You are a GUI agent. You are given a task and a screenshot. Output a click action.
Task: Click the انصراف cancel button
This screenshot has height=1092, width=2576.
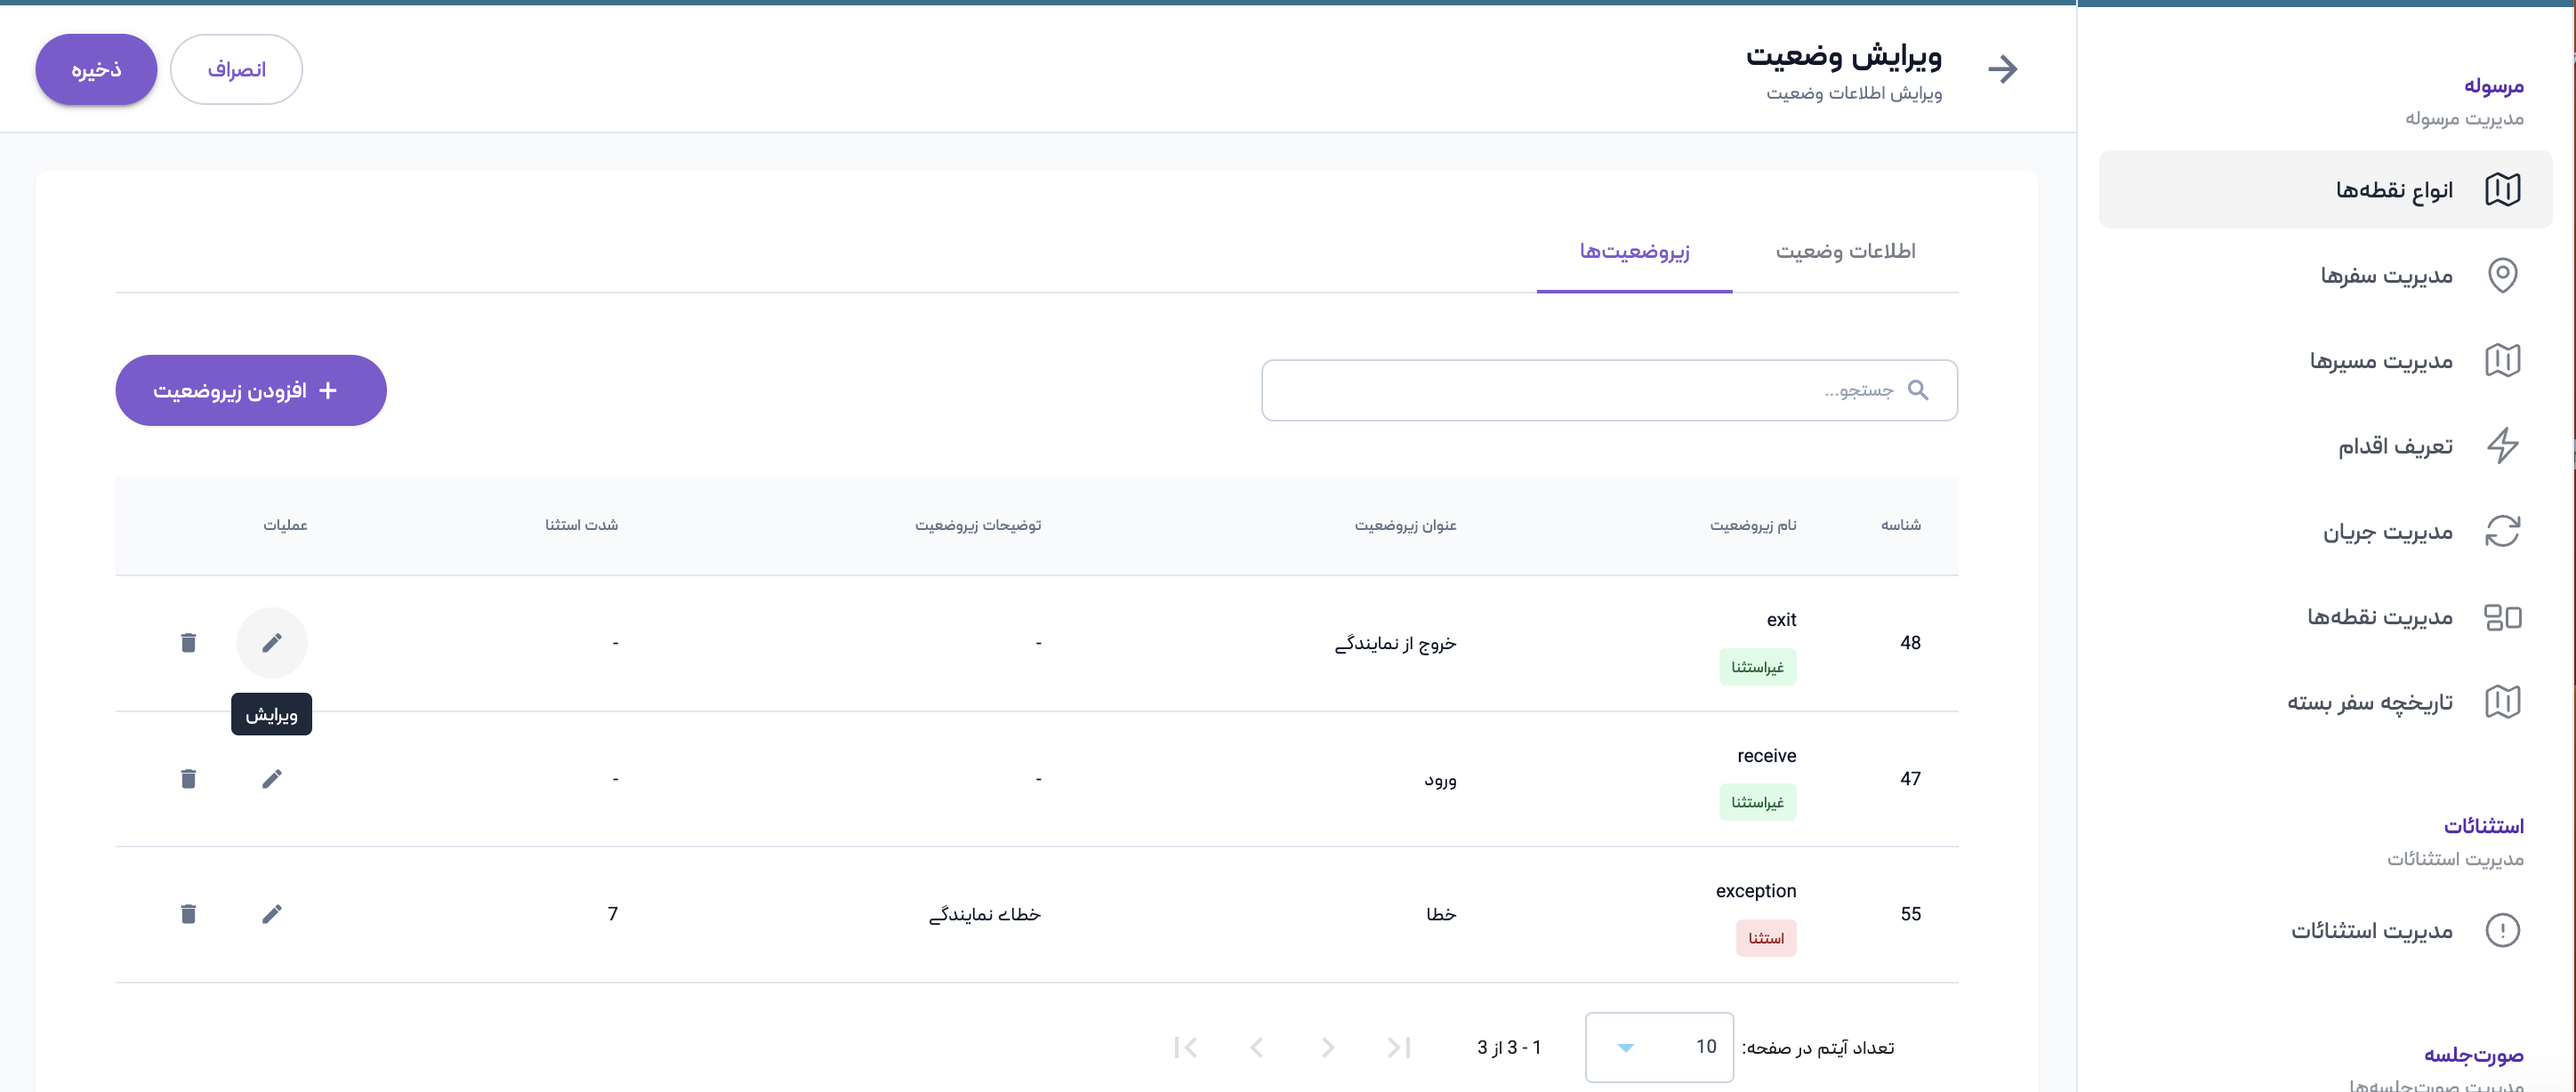point(236,69)
